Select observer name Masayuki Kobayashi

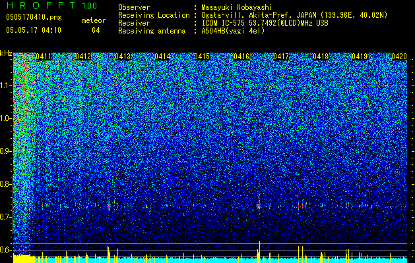pos(236,7)
